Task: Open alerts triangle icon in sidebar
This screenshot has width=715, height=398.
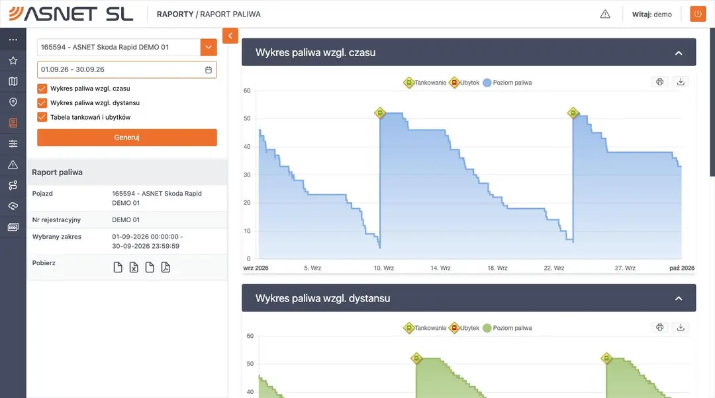Action: pos(13,165)
